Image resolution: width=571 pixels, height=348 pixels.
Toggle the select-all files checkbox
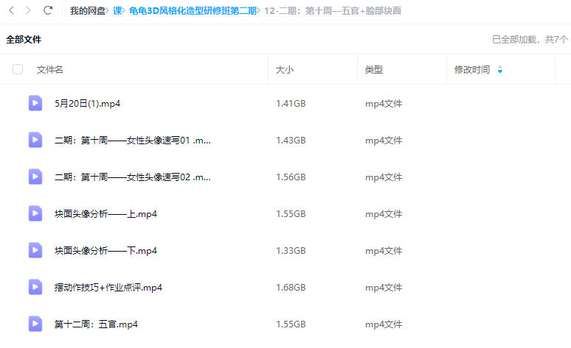[18, 70]
